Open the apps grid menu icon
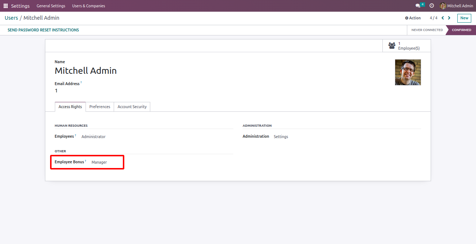The width and height of the screenshot is (476, 244). tap(5, 6)
